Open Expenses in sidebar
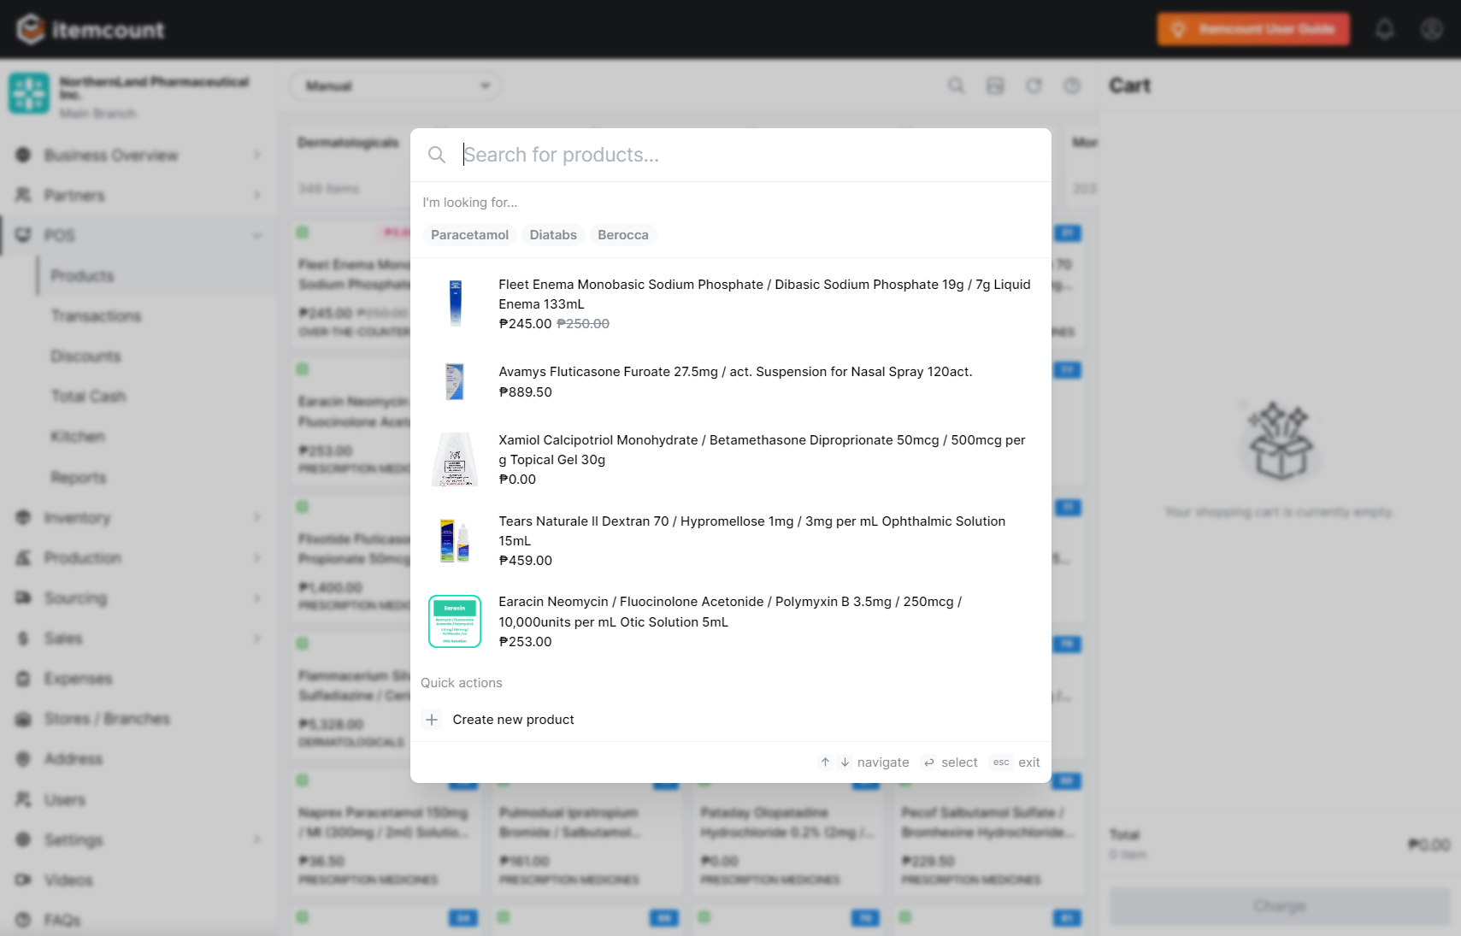The height and width of the screenshot is (936, 1461). coord(138,679)
